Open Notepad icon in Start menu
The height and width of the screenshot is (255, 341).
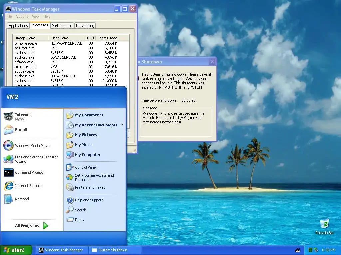tap(8, 199)
